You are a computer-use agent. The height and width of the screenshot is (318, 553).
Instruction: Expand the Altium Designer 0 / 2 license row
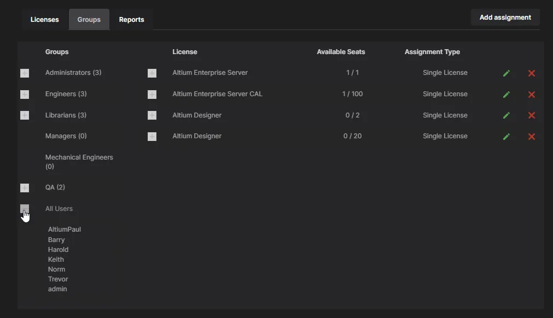[152, 115]
